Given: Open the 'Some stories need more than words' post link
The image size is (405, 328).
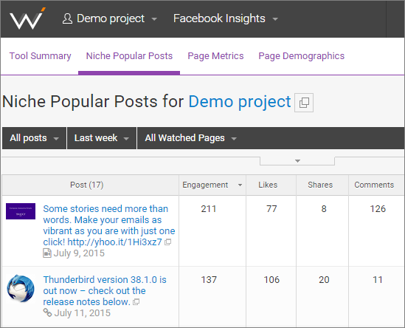Looking at the screenshot, I should click(x=108, y=225).
